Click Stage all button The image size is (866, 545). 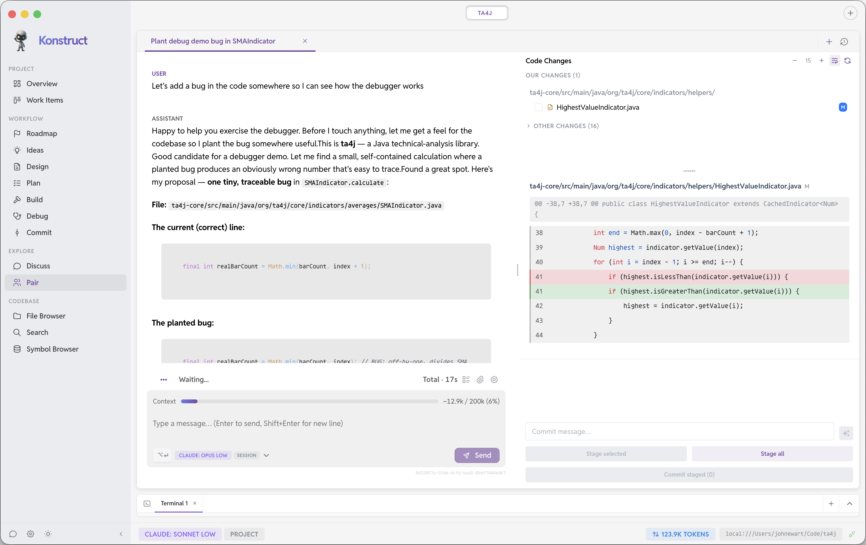tap(772, 454)
